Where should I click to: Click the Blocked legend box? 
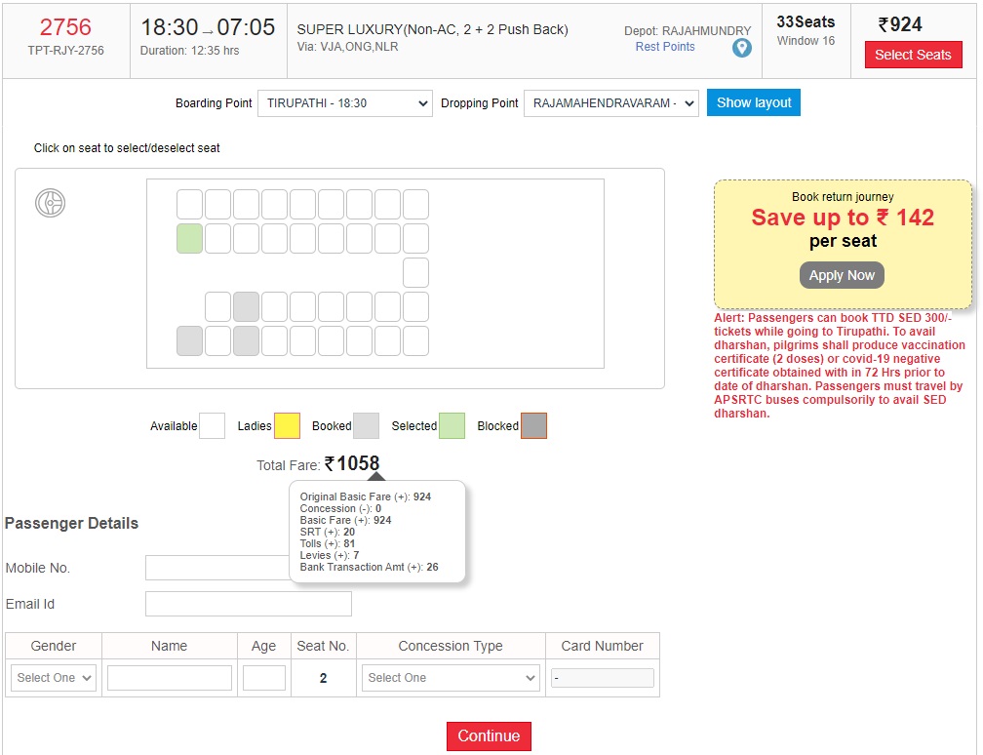tap(533, 426)
